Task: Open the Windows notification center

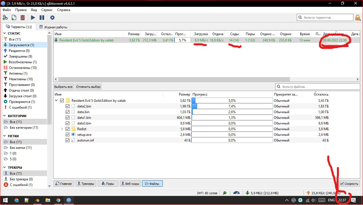Action: [x=353, y=200]
